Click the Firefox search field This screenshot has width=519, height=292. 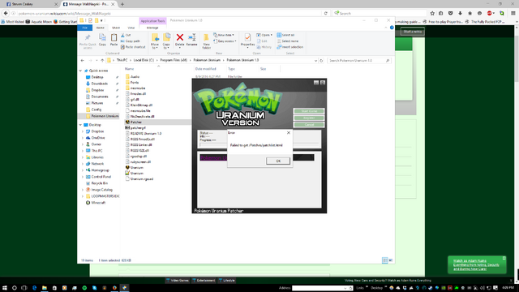click(x=380, y=13)
